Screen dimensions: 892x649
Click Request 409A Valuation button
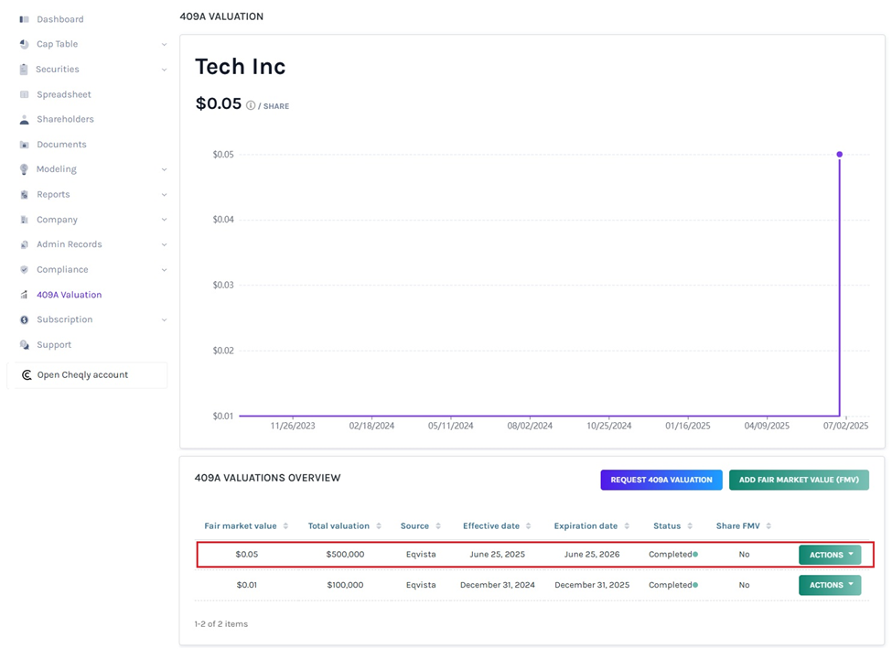coord(661,480)
